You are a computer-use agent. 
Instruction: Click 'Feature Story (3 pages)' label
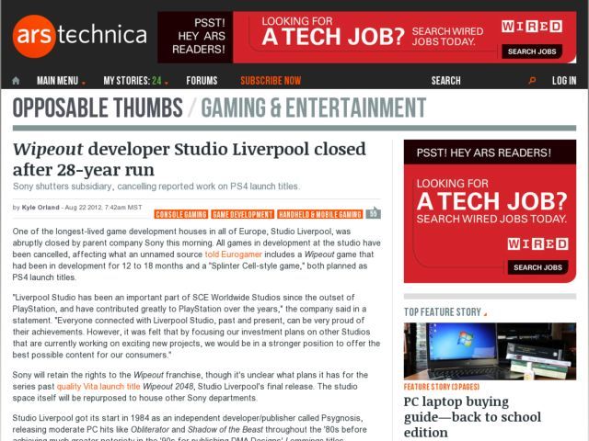point(442,387)
